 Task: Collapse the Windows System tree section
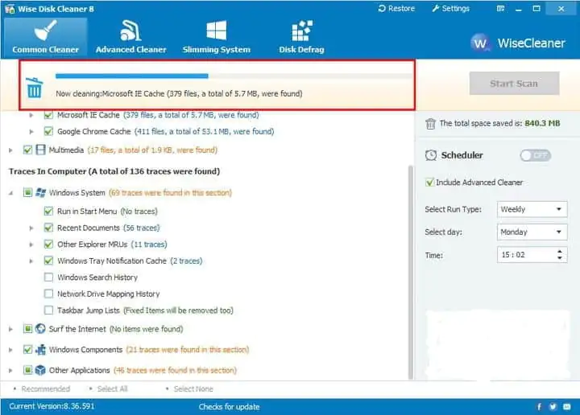11,193
